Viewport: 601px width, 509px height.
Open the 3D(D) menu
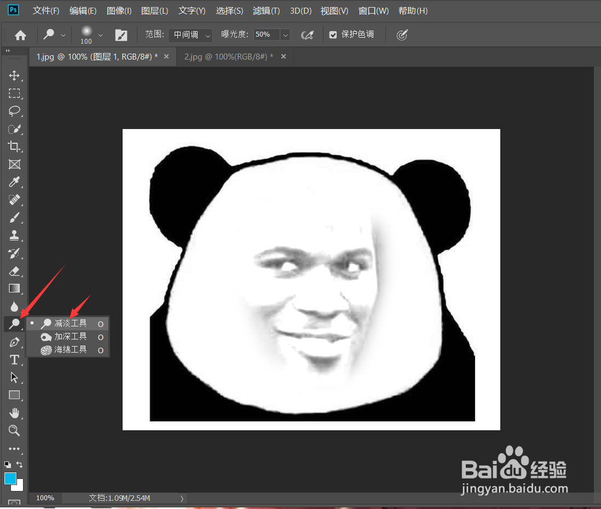point(300,11)
